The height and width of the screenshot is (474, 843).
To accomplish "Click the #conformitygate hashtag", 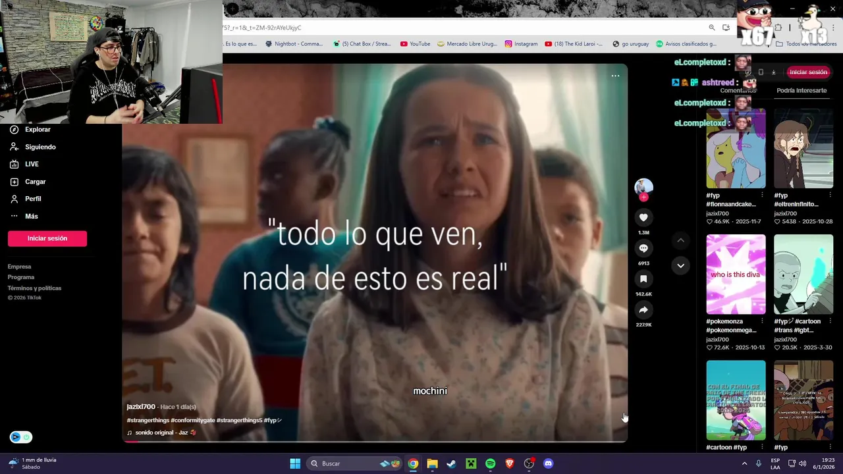I will pos(192,420).
